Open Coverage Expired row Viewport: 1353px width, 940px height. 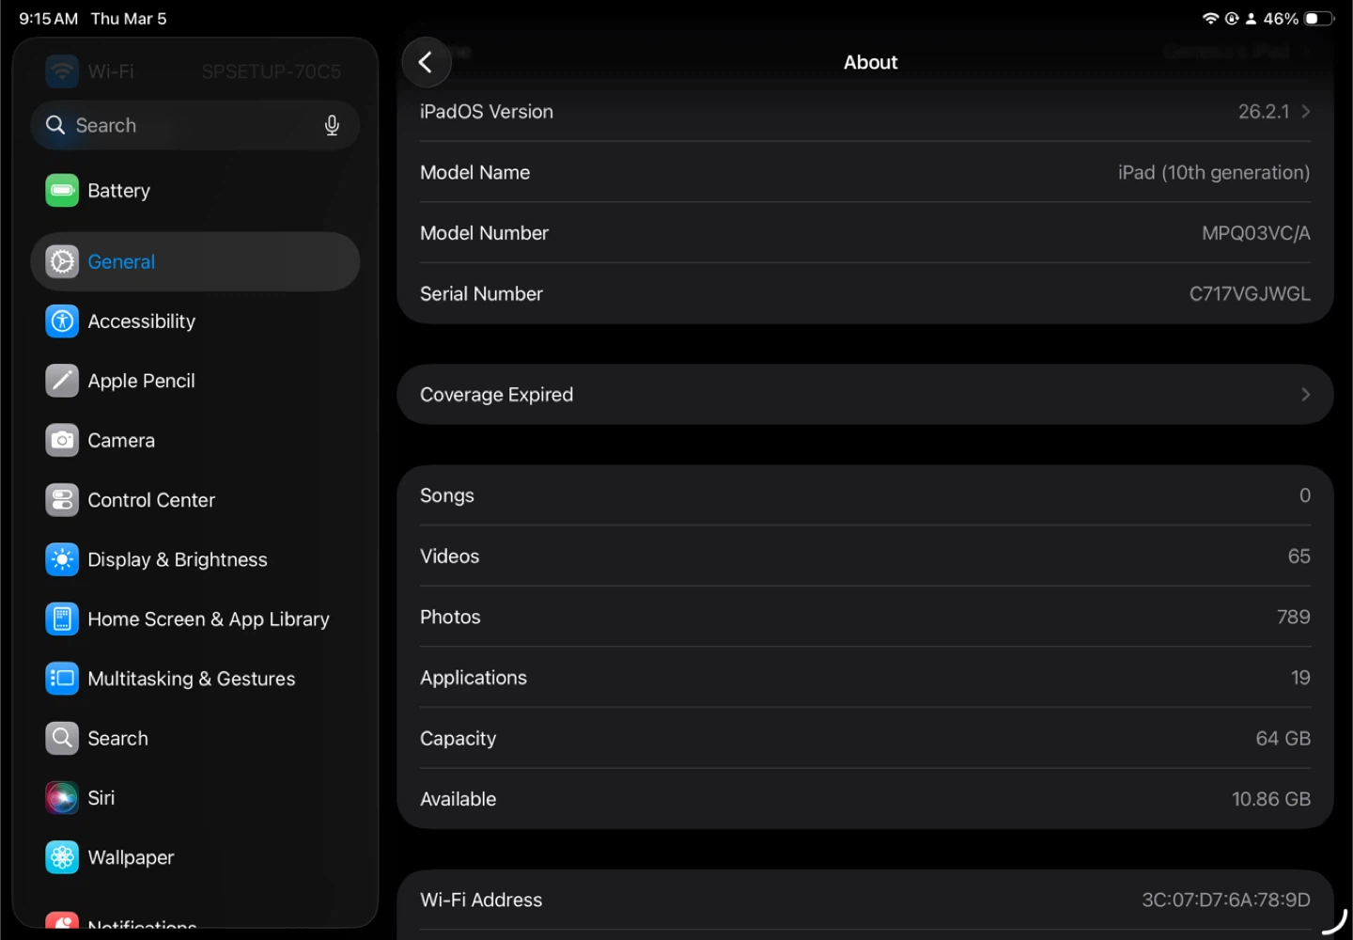click(x=865, y=395)
